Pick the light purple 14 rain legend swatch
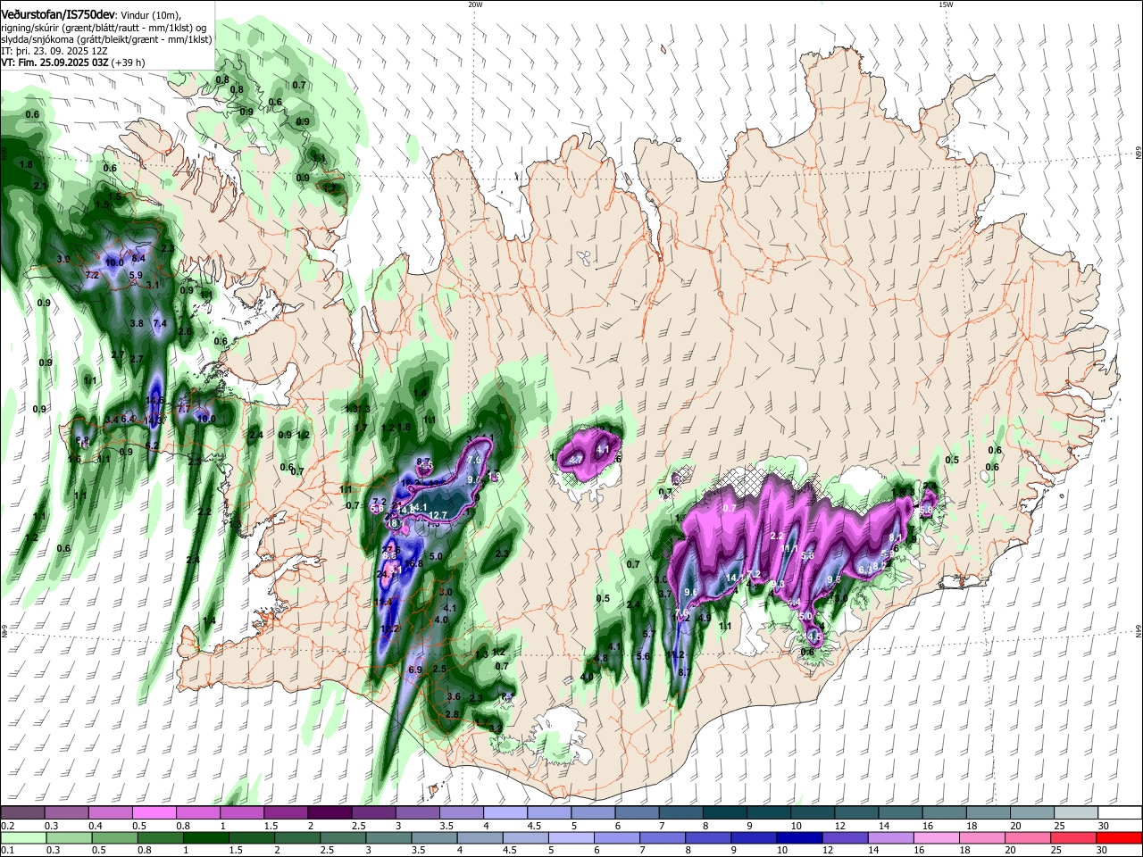Screen dimensions: 1143x857 [x=893, y=837]
